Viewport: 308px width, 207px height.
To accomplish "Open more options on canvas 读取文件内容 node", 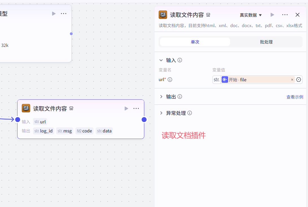I will pyautogui.click(x=136, y=108).
